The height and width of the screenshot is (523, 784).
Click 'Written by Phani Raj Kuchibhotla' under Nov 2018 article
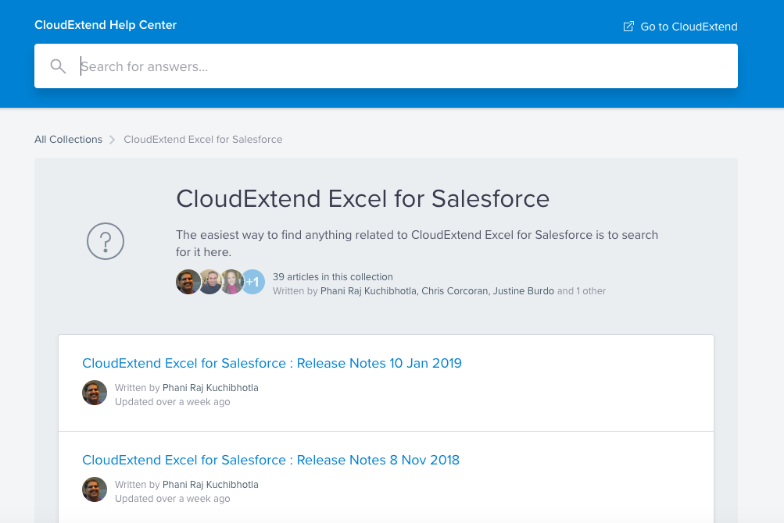[187, 485]
